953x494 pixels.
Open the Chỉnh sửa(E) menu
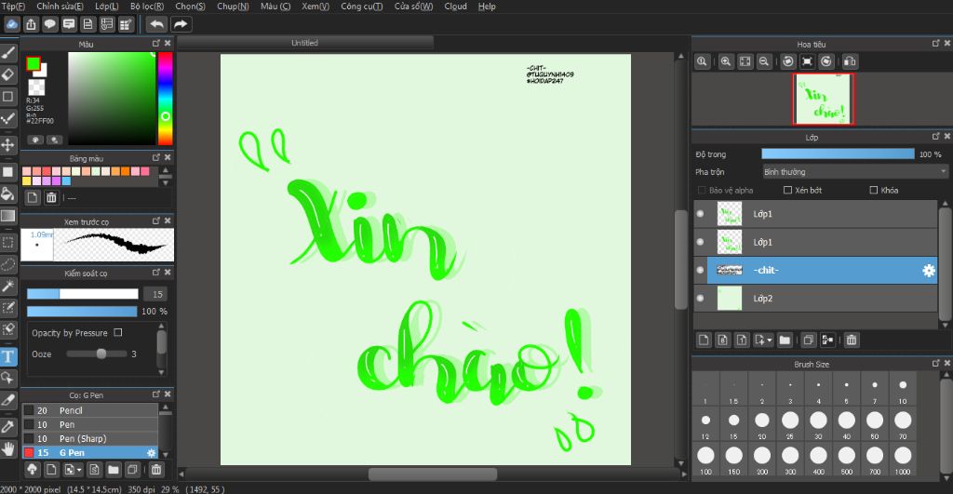click(60, 7)
